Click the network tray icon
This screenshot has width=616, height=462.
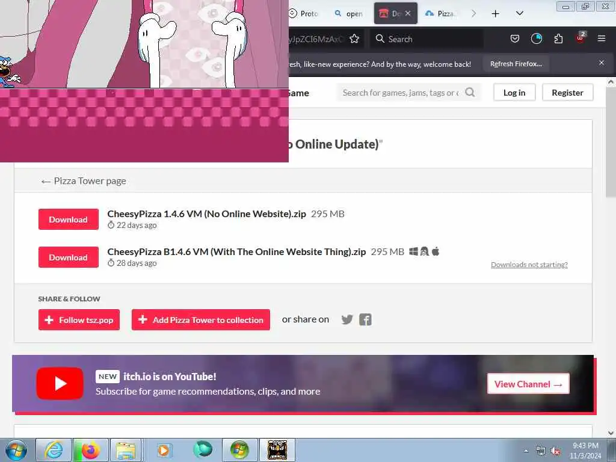541,451
